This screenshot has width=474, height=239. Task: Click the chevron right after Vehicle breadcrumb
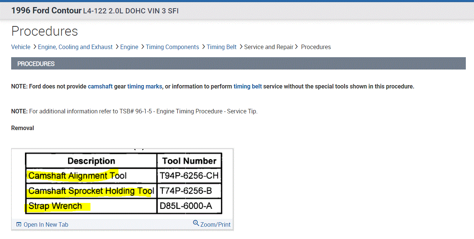tap(34, 47)
